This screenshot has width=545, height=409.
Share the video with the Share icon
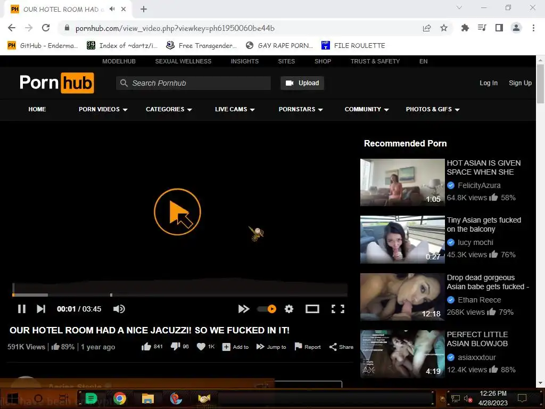333,347
